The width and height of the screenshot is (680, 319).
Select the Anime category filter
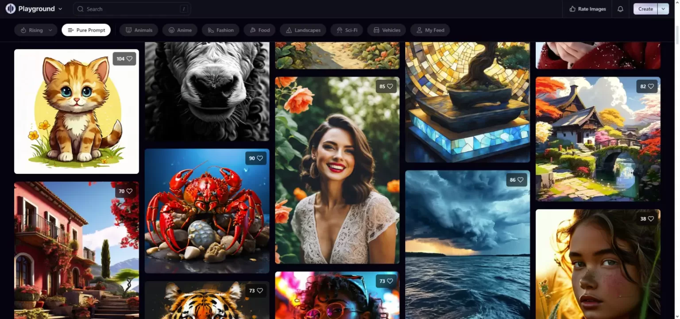point(180,30)
